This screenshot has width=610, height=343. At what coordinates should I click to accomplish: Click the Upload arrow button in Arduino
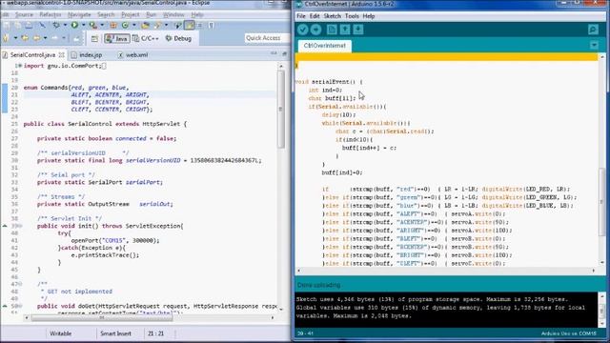coord(315,30)
